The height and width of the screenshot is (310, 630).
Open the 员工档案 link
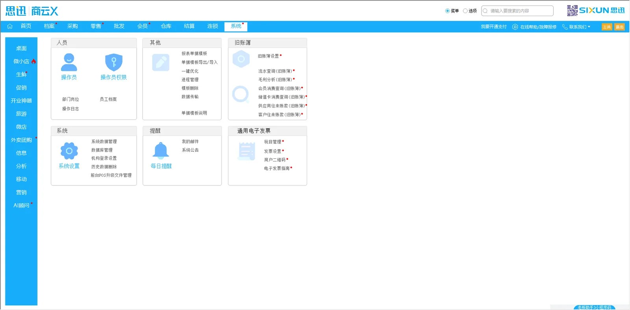pos(108,99)
